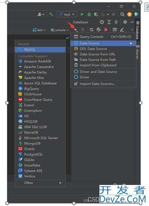Choose DDL Data Source
The image size is (149, 206).
click(103, 49)
